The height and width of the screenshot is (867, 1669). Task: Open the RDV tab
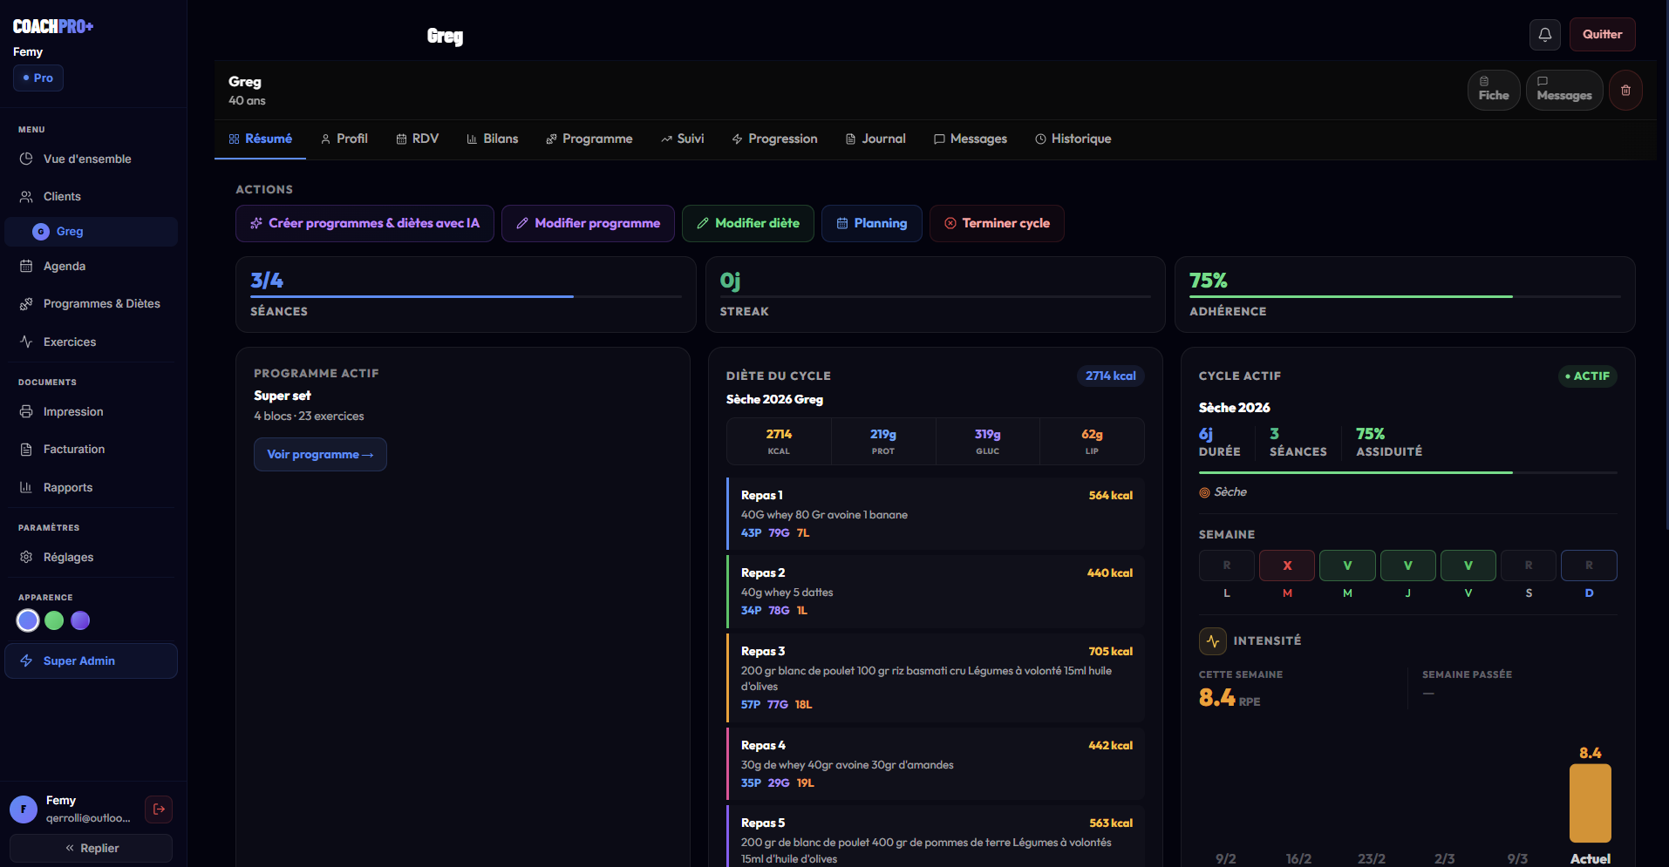[417, 139]
